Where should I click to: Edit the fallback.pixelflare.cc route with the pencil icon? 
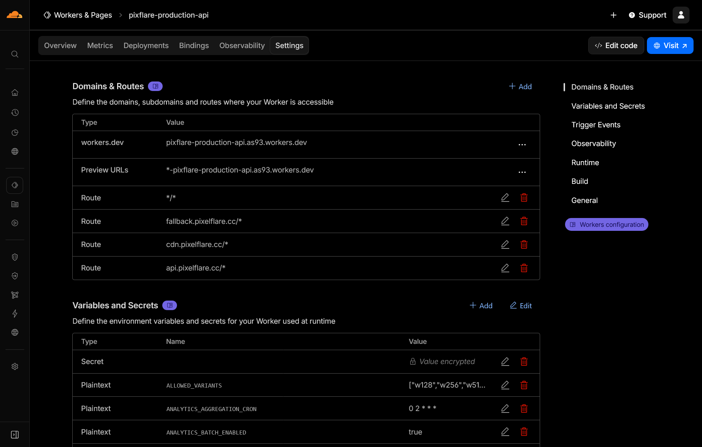click(x=505, y=221)
